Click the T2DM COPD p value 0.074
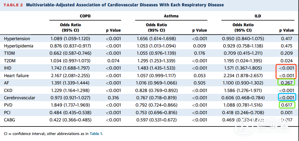 113,61
